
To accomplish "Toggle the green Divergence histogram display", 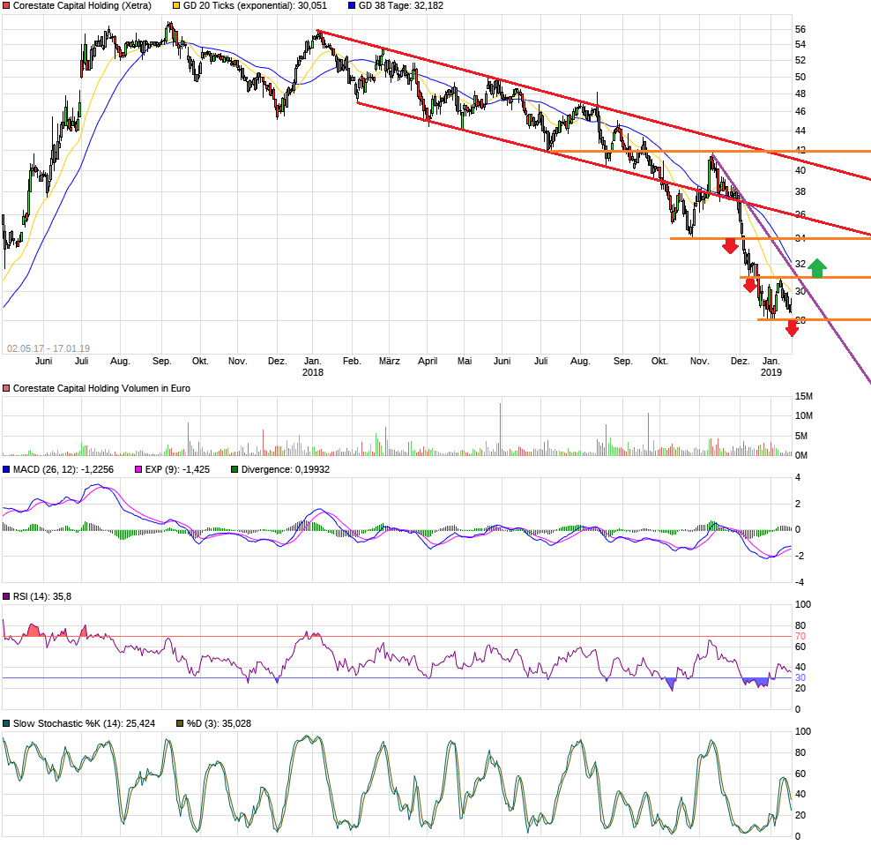I will pos(236,467).
